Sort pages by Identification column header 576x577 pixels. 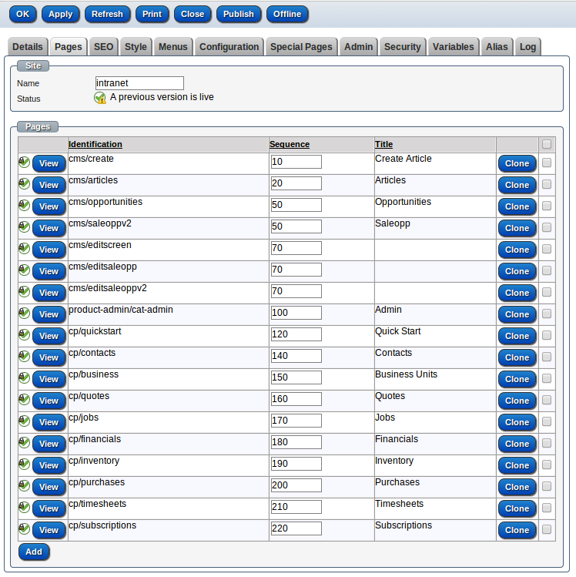pyautogui.click(x=95, y=144)
